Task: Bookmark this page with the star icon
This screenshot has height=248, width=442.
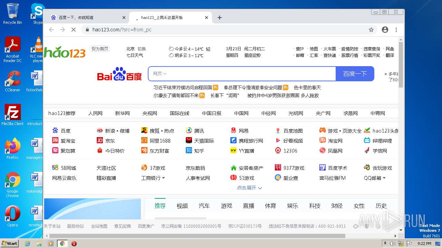Action: (x=371, y=30)
